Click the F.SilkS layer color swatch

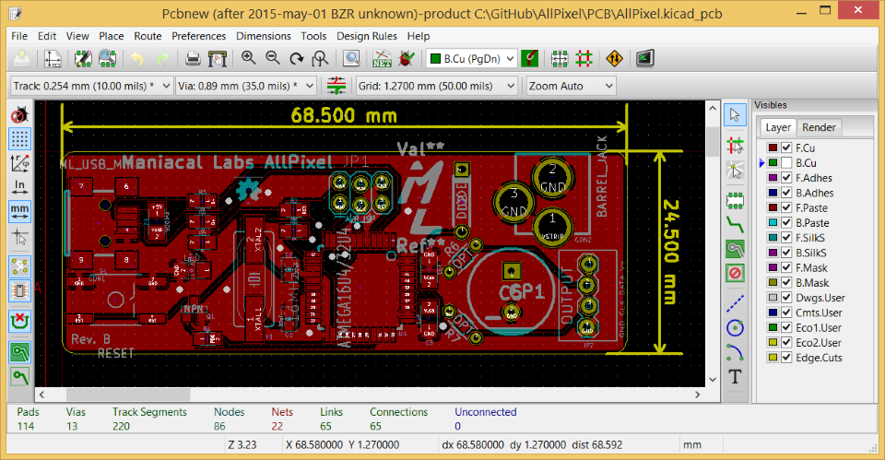(773, 238)
